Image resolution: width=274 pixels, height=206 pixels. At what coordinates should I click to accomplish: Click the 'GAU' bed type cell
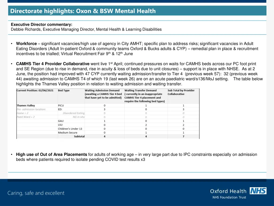[61, 121]
